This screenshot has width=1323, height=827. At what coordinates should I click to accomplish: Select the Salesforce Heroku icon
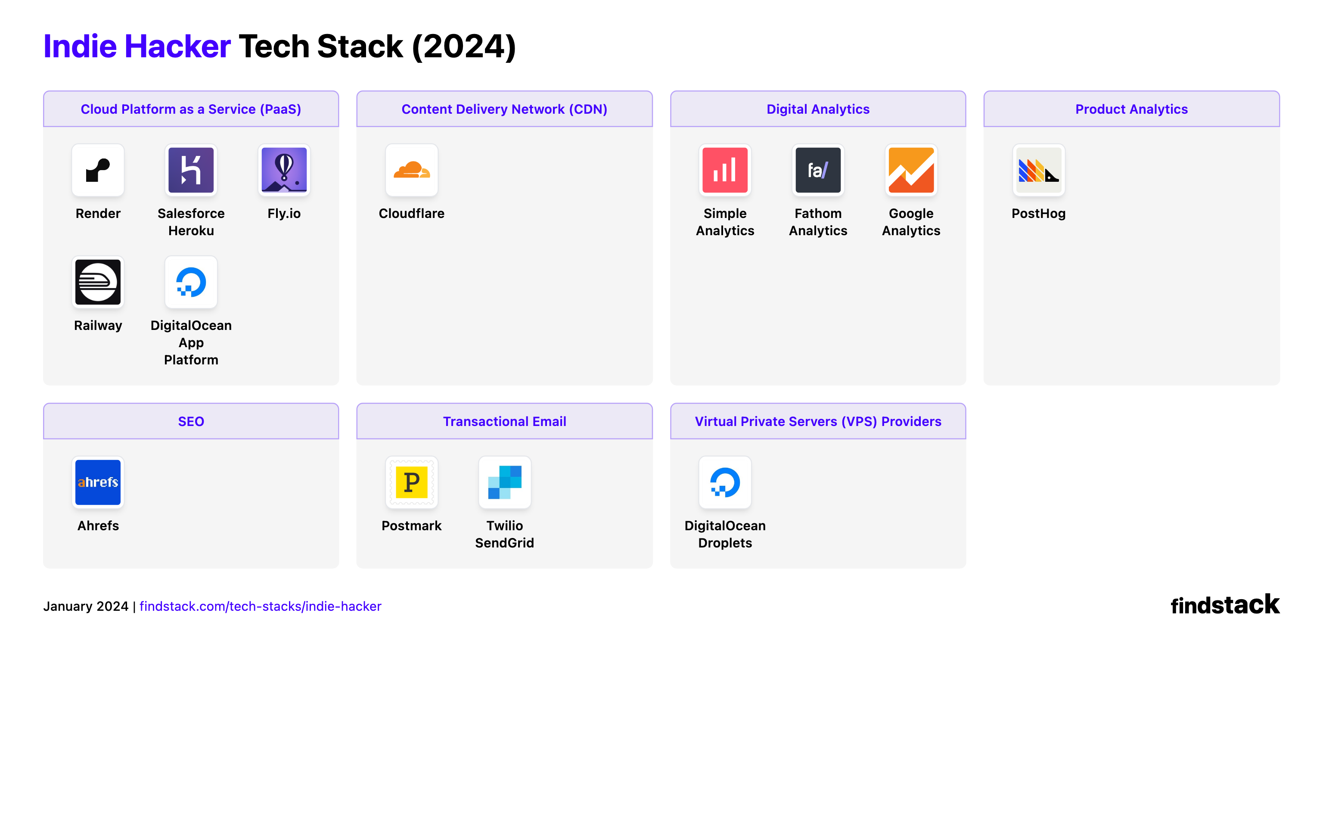[191, 170]
